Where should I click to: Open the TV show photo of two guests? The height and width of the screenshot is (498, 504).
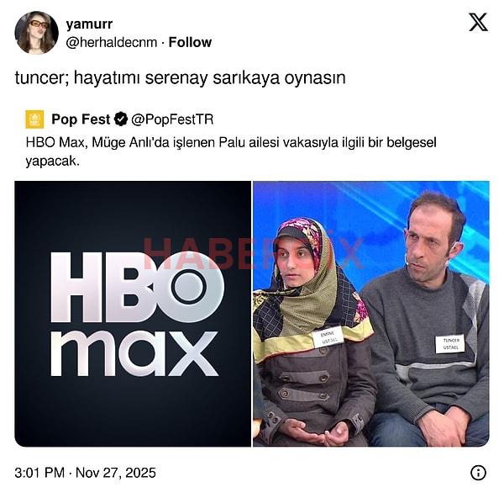[371, 314]
